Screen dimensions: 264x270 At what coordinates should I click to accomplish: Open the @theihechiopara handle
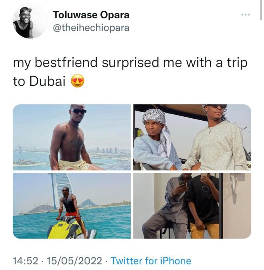tap(91, 28)
